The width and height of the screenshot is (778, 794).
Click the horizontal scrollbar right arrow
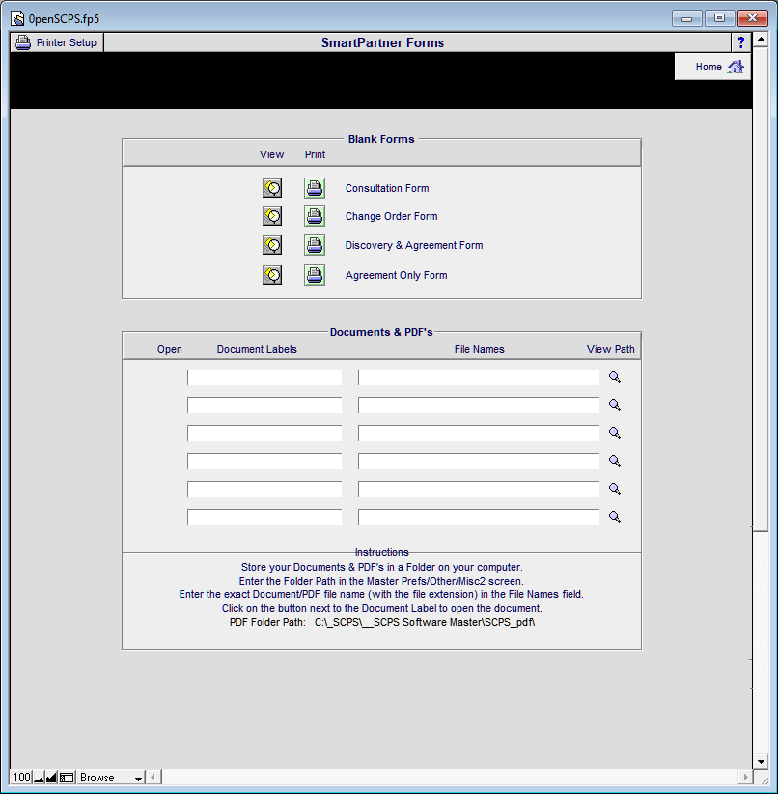(x=745, y=777)
